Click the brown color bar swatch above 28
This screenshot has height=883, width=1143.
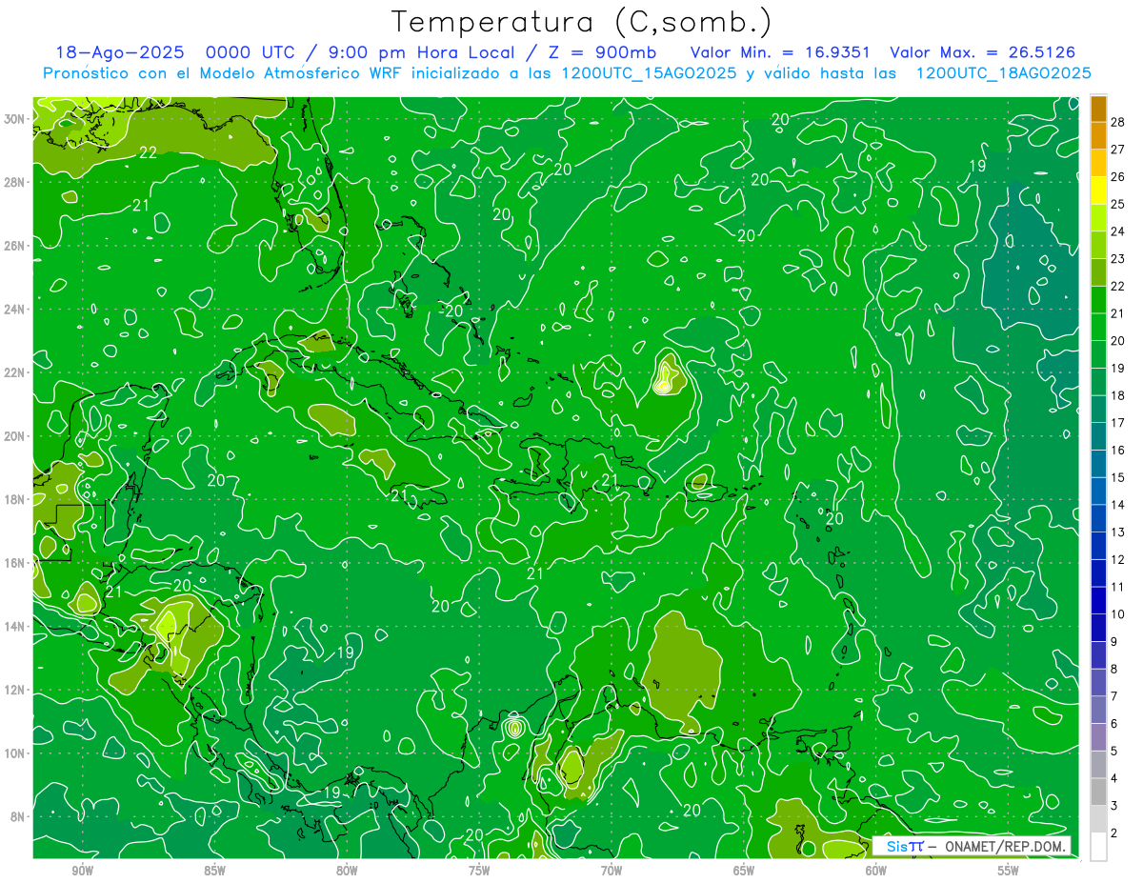tap(1098, 109)
